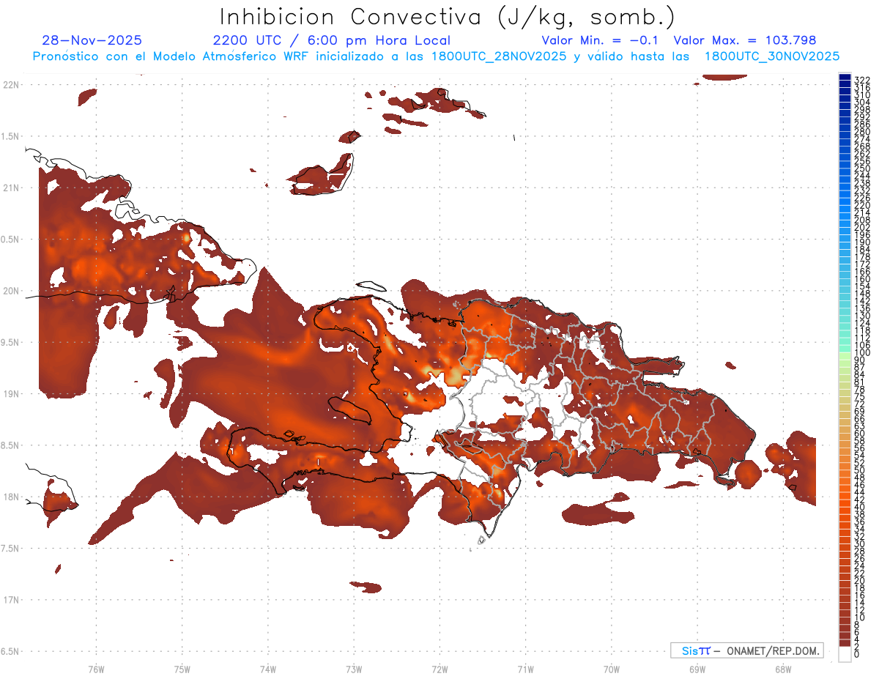Viewport: 879px width, 679px height.
Task: Click the '22N' latitude label
Action: tap(11, 85)
